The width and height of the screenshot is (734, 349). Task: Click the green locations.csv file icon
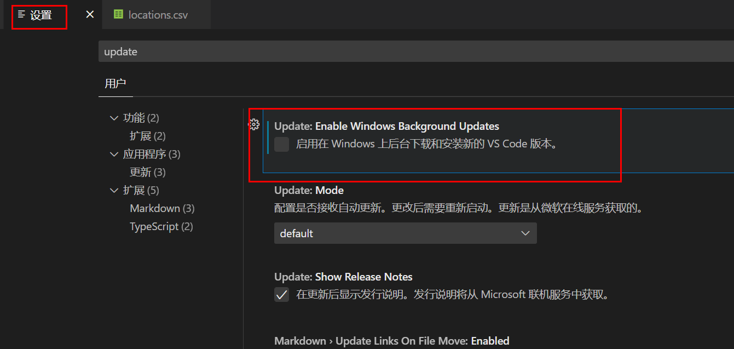118,14
